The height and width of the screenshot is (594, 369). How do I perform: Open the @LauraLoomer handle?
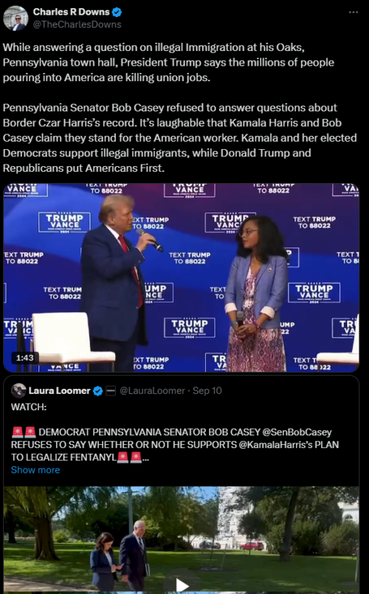[152, 390]
